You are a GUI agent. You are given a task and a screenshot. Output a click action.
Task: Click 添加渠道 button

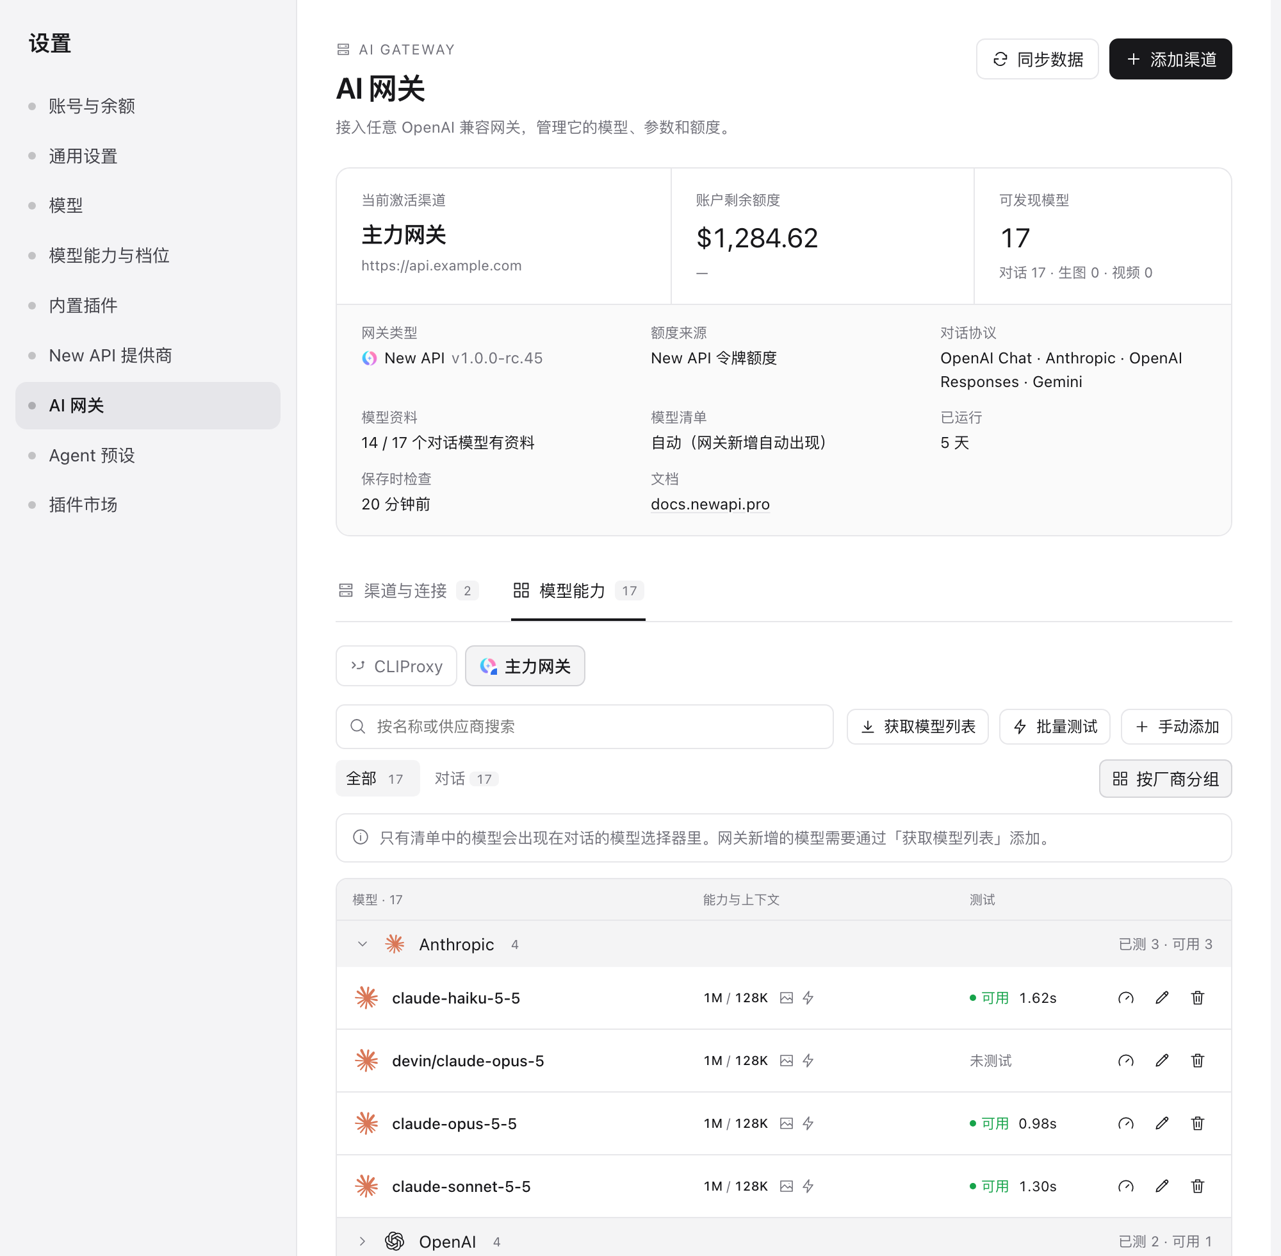click(1170, 60)
